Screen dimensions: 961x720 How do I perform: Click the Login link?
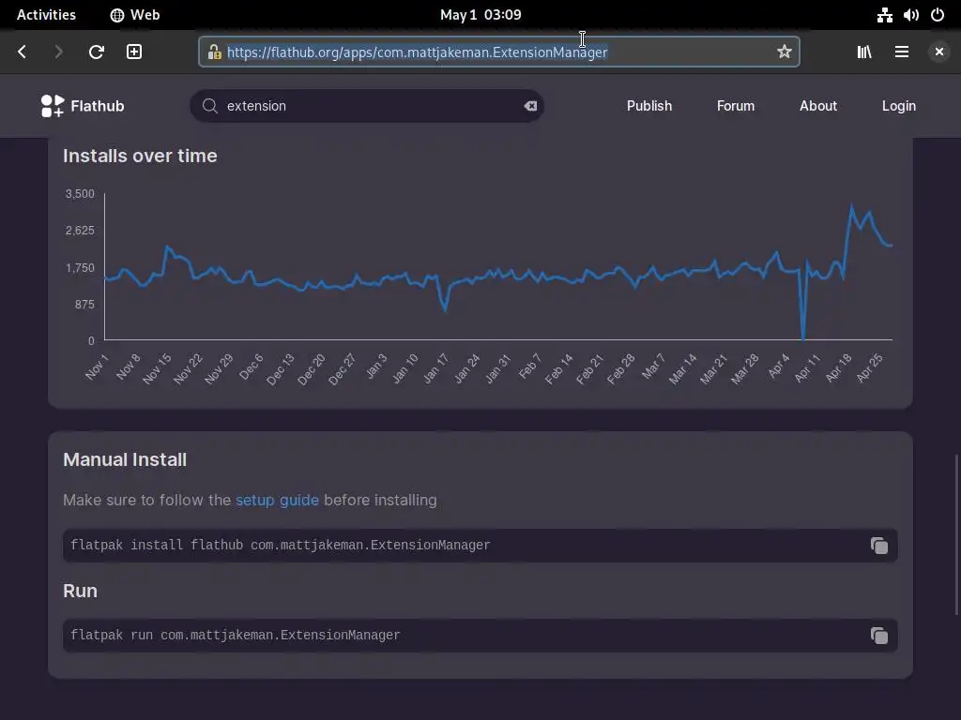click(x=898, y=106)
